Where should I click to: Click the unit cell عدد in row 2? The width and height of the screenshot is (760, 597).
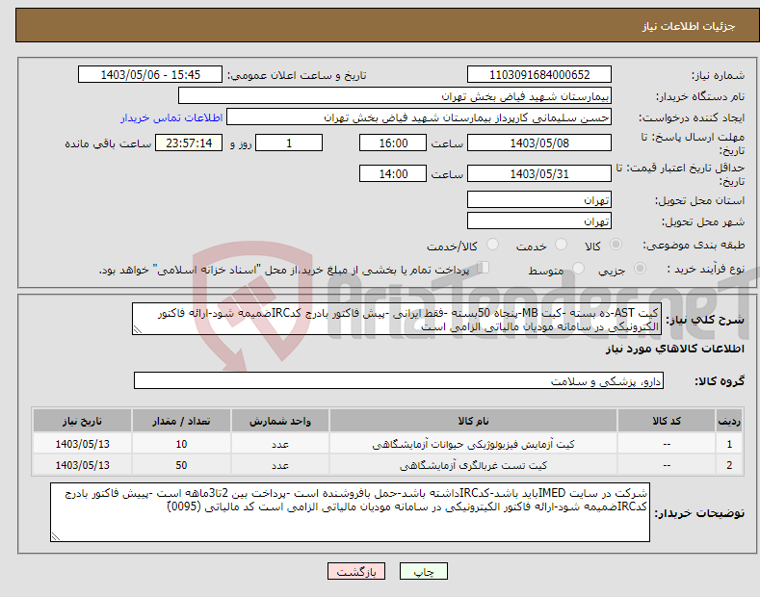tap(280, 465)
